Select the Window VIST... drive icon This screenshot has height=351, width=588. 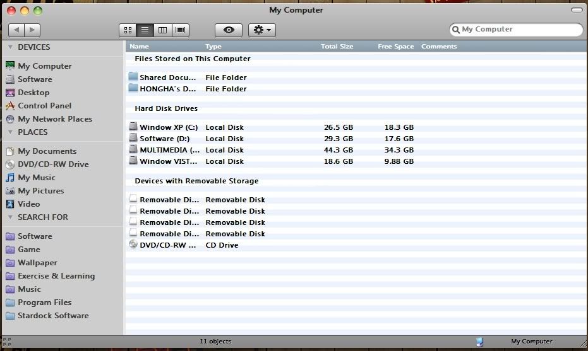133,160
